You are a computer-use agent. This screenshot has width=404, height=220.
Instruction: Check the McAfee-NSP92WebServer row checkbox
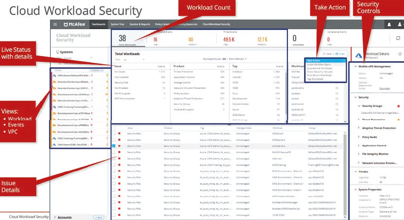114,209
